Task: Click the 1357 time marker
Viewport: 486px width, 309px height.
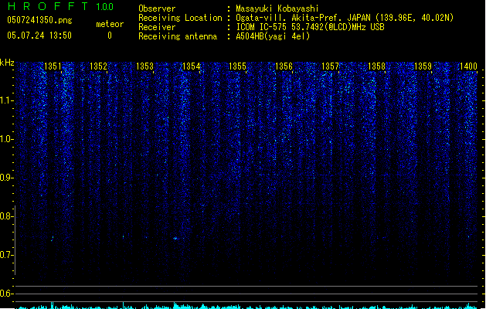Action: pyautogui.click(x=331, y=66)
